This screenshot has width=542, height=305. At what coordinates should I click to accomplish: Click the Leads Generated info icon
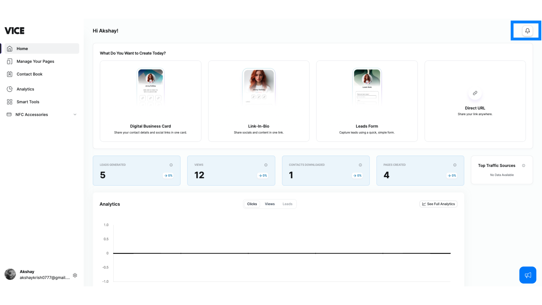(x=171, y=165)
